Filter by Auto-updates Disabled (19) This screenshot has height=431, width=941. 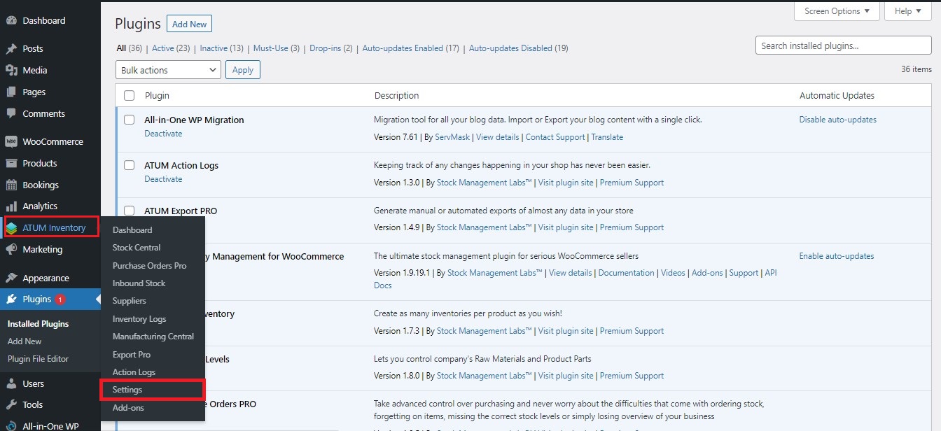click(519, 48)
